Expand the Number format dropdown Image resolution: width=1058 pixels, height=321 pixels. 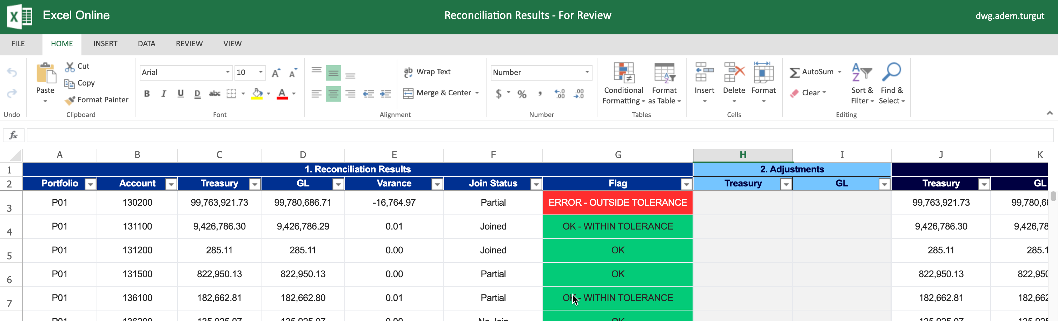(x=587, y=72)
